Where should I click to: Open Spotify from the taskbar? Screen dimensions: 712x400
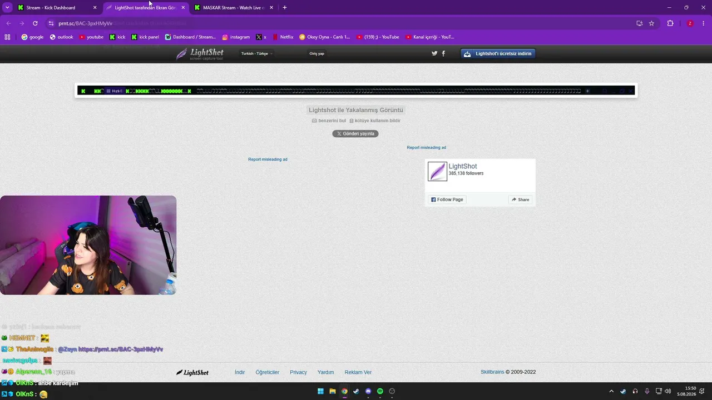pyautogui.click(x=380, y=391)
